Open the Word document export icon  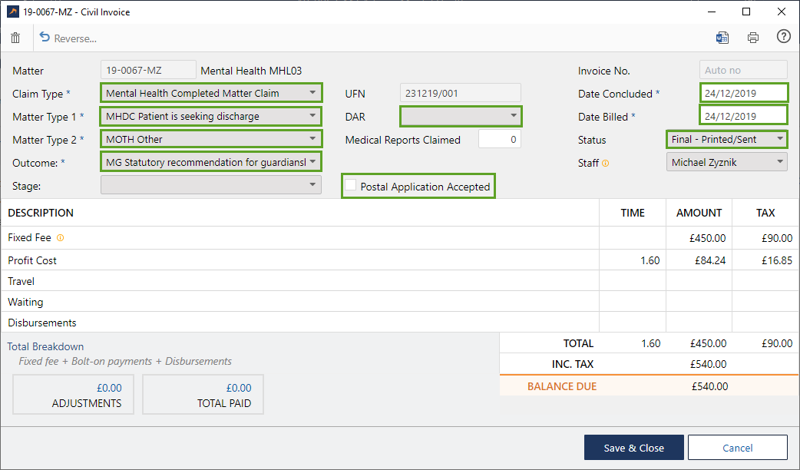(722, 38)
